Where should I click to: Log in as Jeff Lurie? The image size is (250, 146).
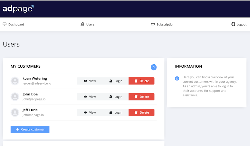pyautogui.click(x=116, y=113)
